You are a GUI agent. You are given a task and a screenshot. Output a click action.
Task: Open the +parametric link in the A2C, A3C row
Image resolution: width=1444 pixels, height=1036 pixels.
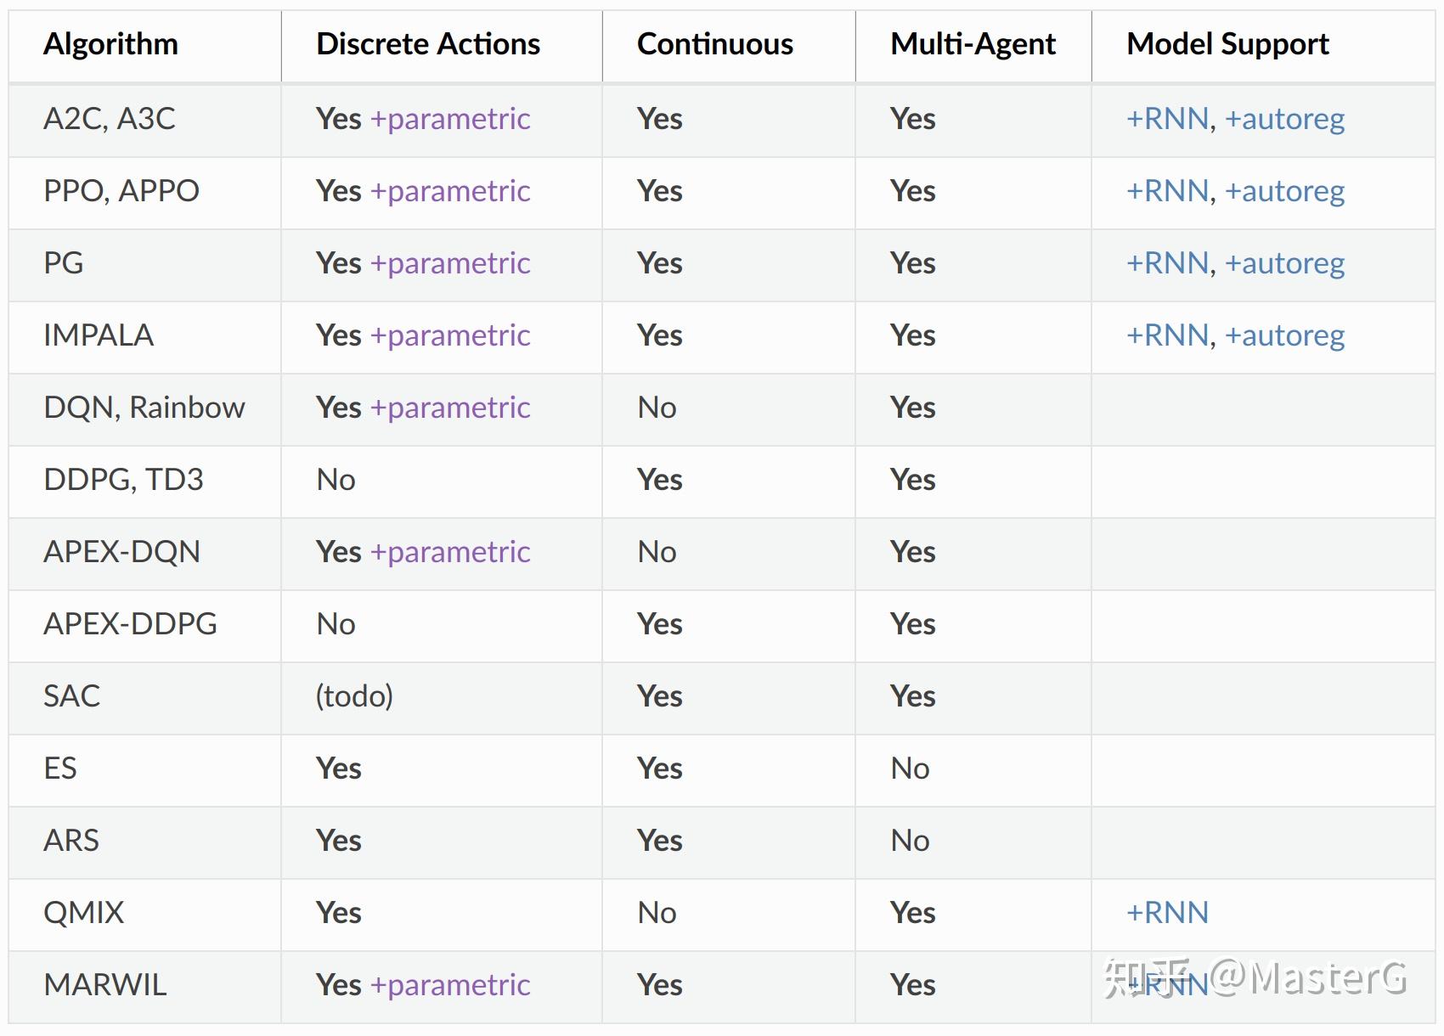(x=450, y=119)
